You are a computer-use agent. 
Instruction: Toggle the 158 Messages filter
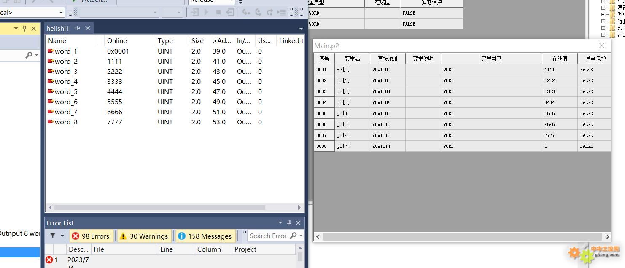pos(205,236)
